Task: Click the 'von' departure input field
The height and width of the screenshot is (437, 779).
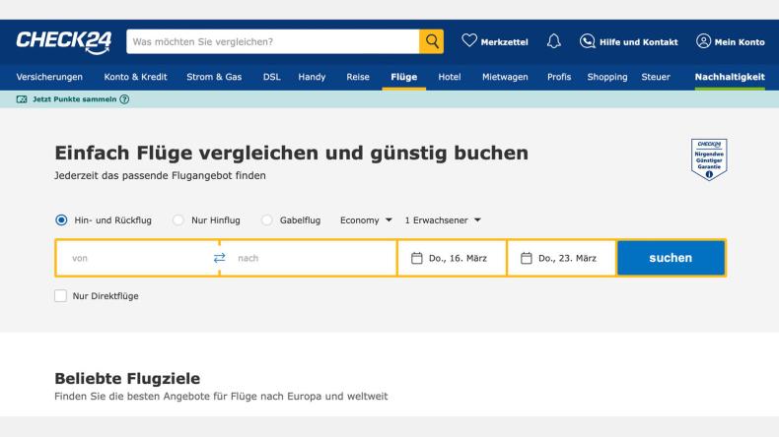Action: coord(133,258)
